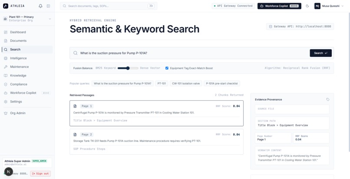Click the Gateway API database icon
Image resolution: width=350 pixels, height=179 pixels.
tap(271, 27)
